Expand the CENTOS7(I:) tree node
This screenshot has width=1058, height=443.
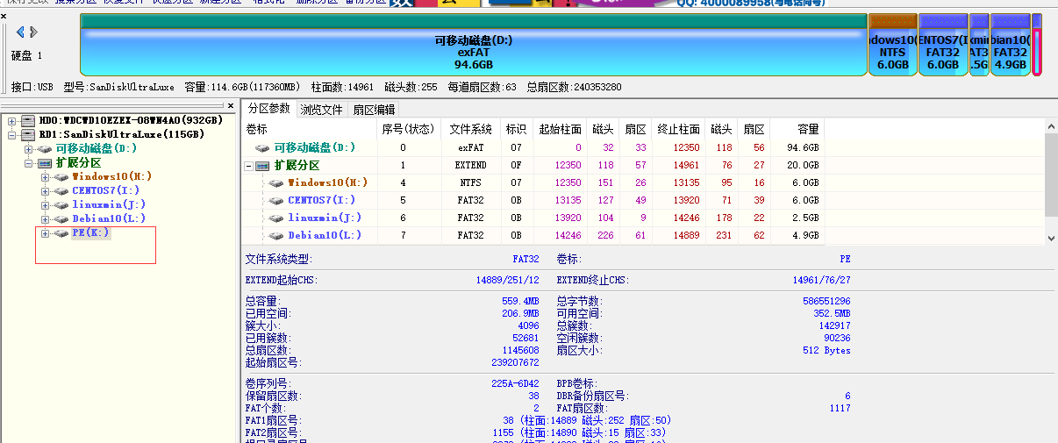coord(46,191)
